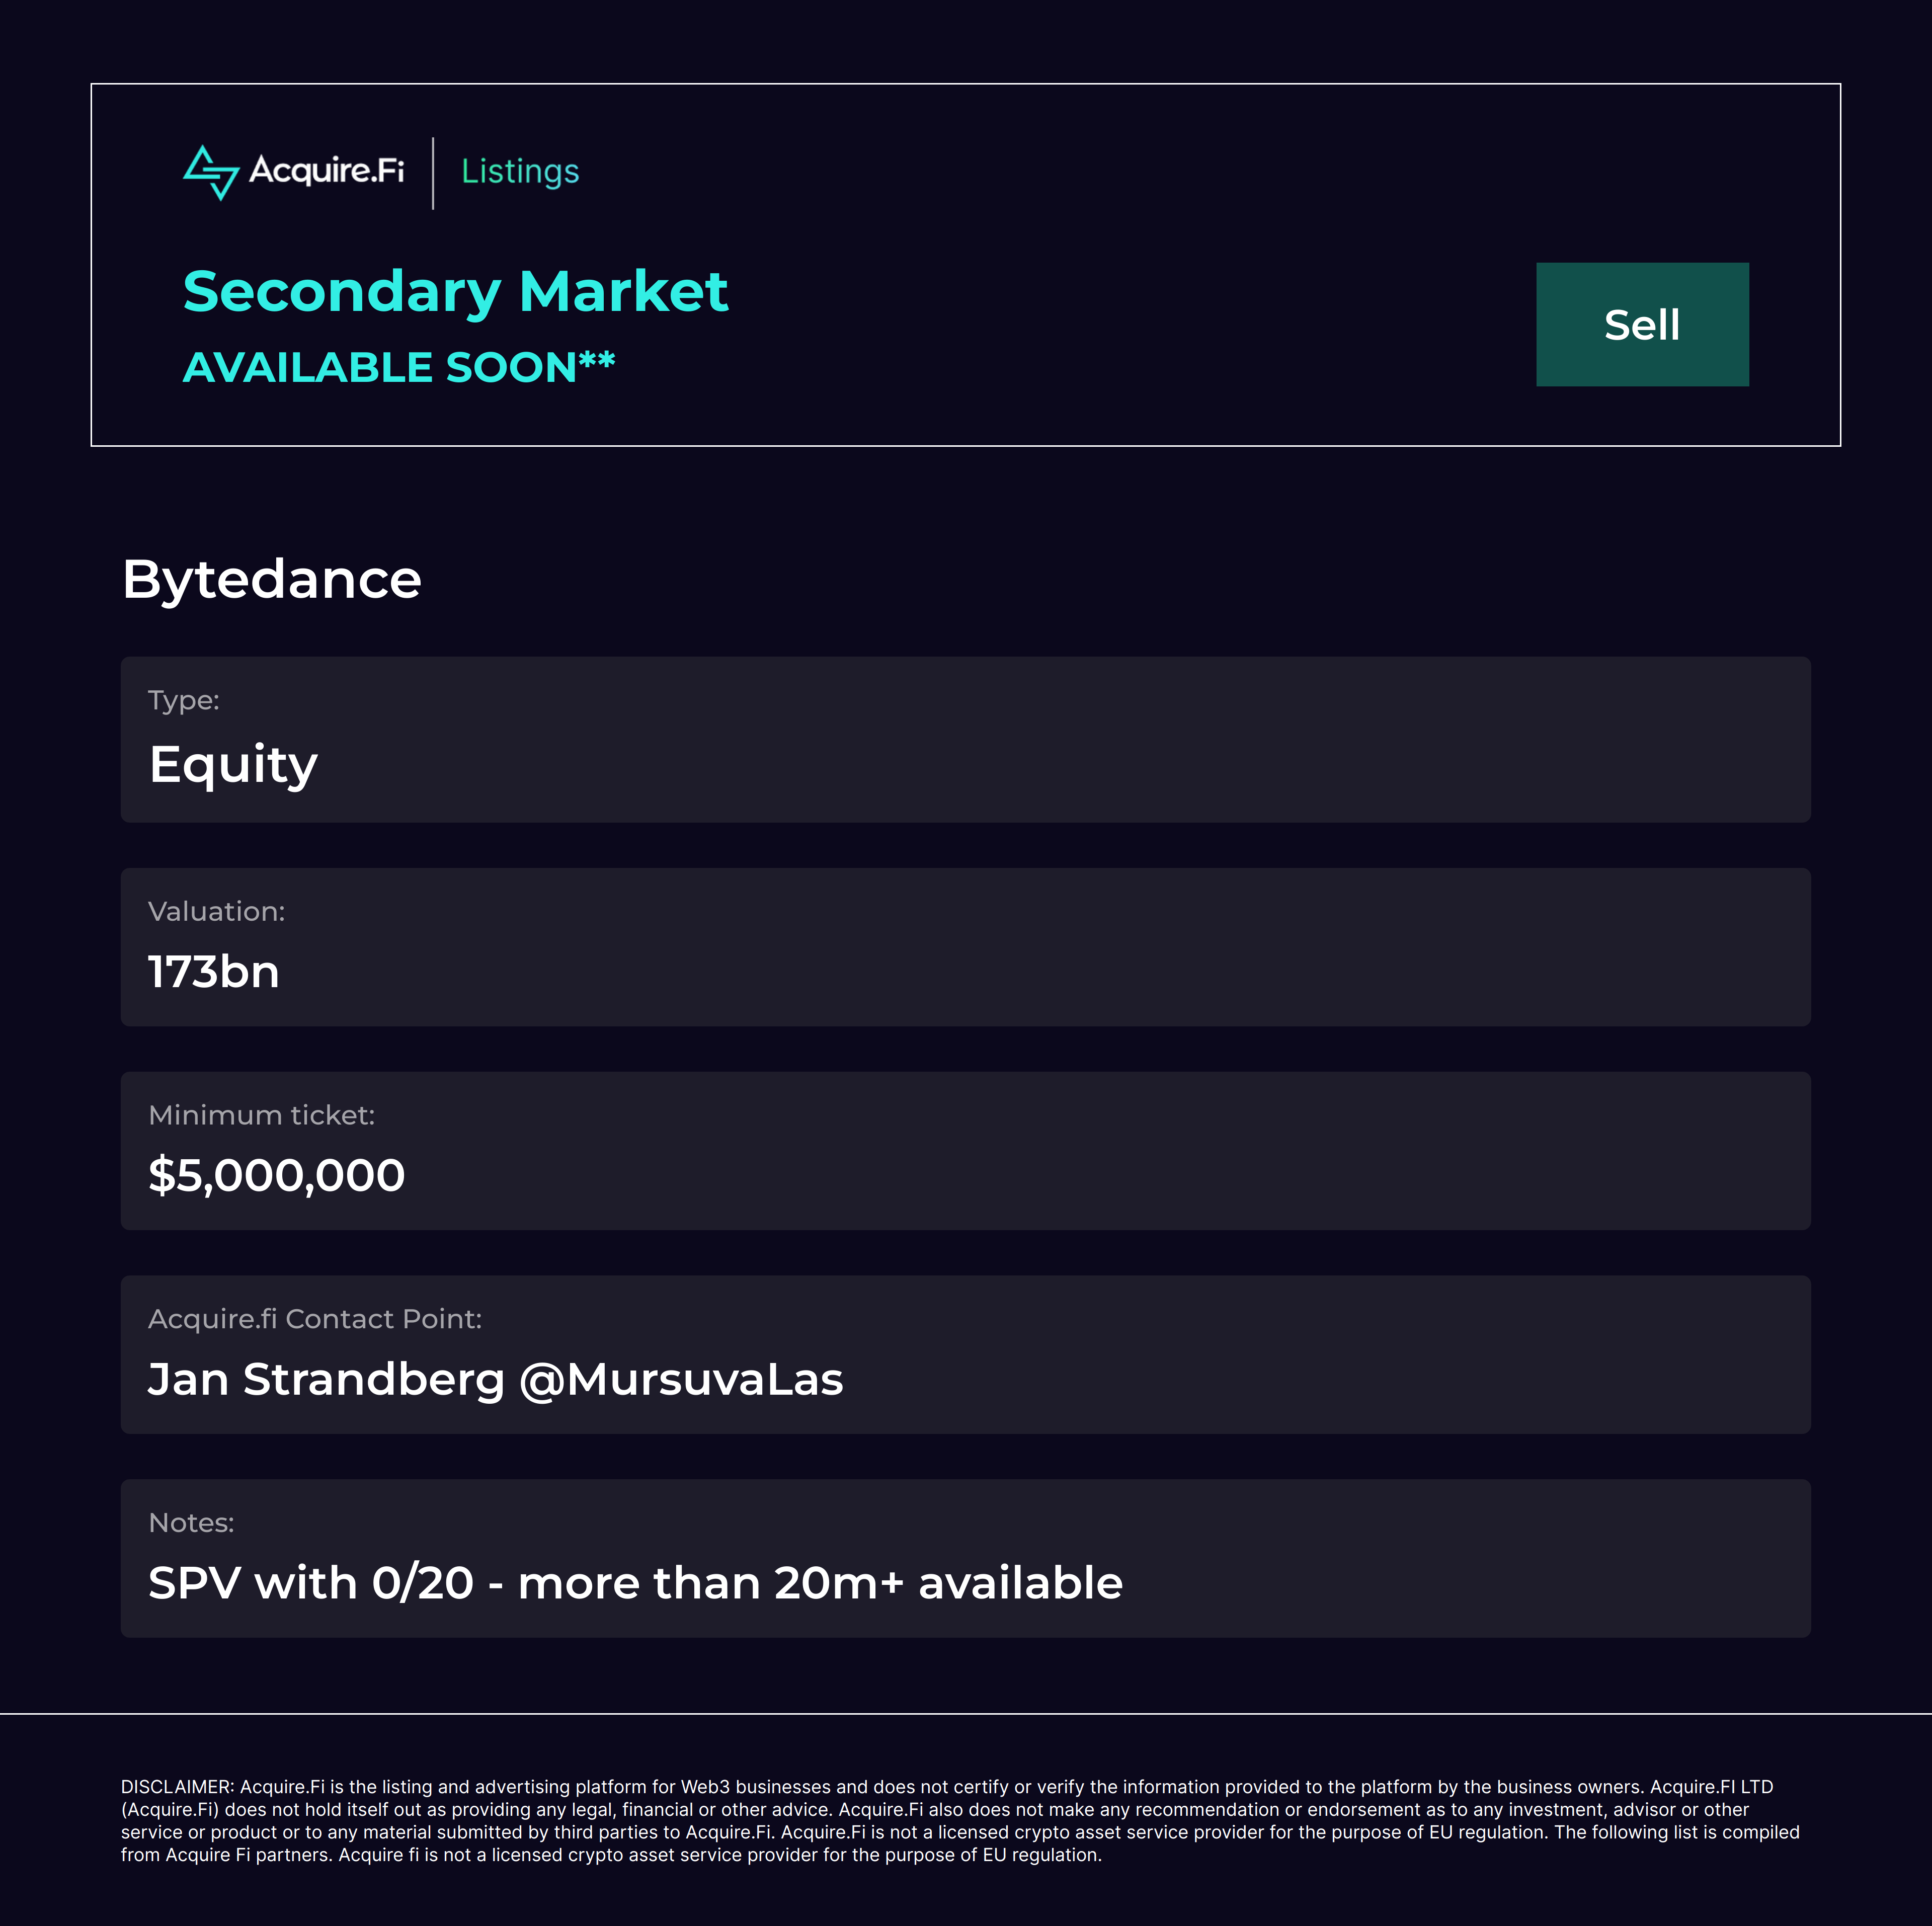Click the Bytedance listing title

271,579
